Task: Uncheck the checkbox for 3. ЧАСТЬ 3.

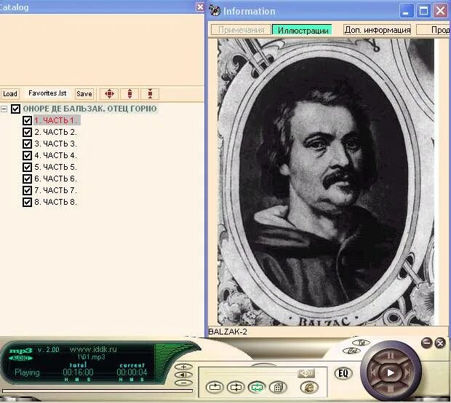Action: (27, 144)
